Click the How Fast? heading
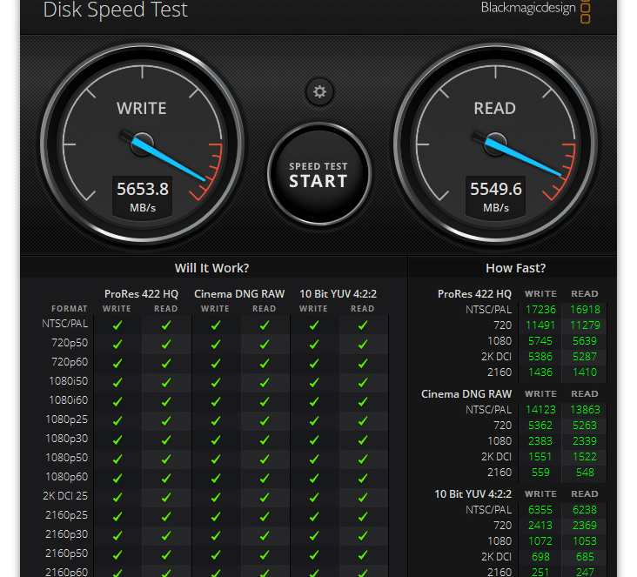 coord(515,268)
